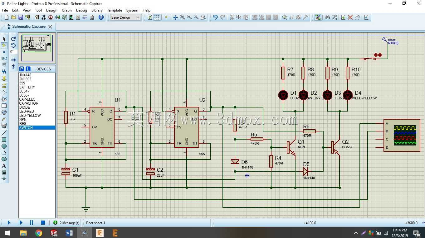425x238 pixels.
Task: Pick the Generator mode sine icon
Action: (x=4, y=112)
